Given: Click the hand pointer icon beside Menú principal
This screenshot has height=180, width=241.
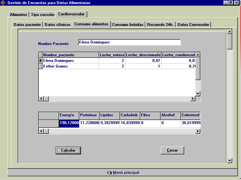Looking at the screenshot, I should (109, 172).
